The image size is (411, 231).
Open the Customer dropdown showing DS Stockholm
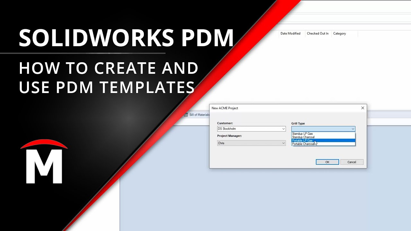pos(251,129)
